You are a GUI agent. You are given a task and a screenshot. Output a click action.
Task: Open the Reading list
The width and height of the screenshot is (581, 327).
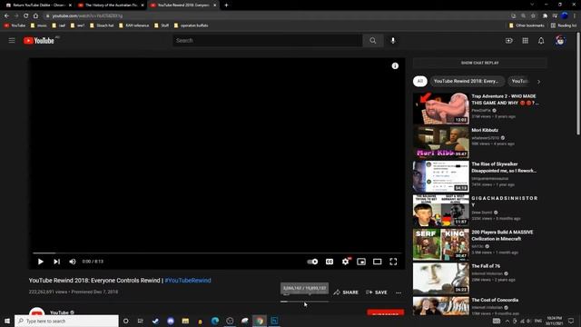pyautogui.click(x=564, y=25)
